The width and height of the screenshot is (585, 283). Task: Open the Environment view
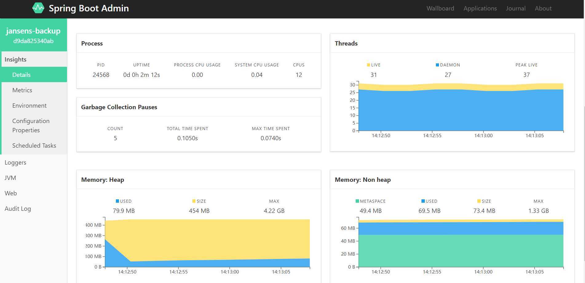coord(34,106)
